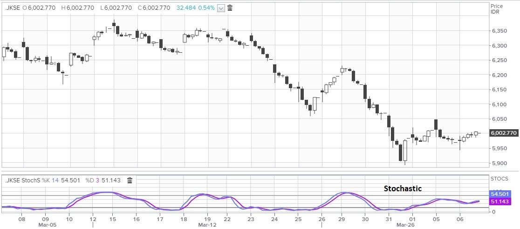
Task: Open the .JKSE series options dropdown
Action: point(221,8)
